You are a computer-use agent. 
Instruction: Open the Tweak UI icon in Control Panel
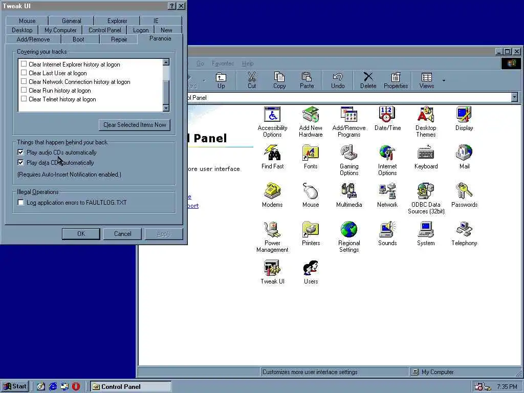coord(272,272)
